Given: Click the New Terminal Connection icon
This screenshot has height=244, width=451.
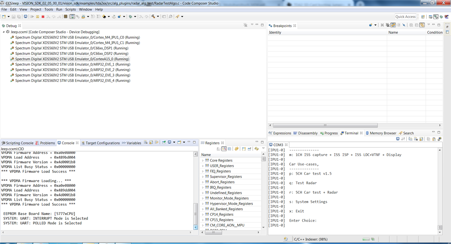Looking at the screenshot, I should click(x=398, y=139).
